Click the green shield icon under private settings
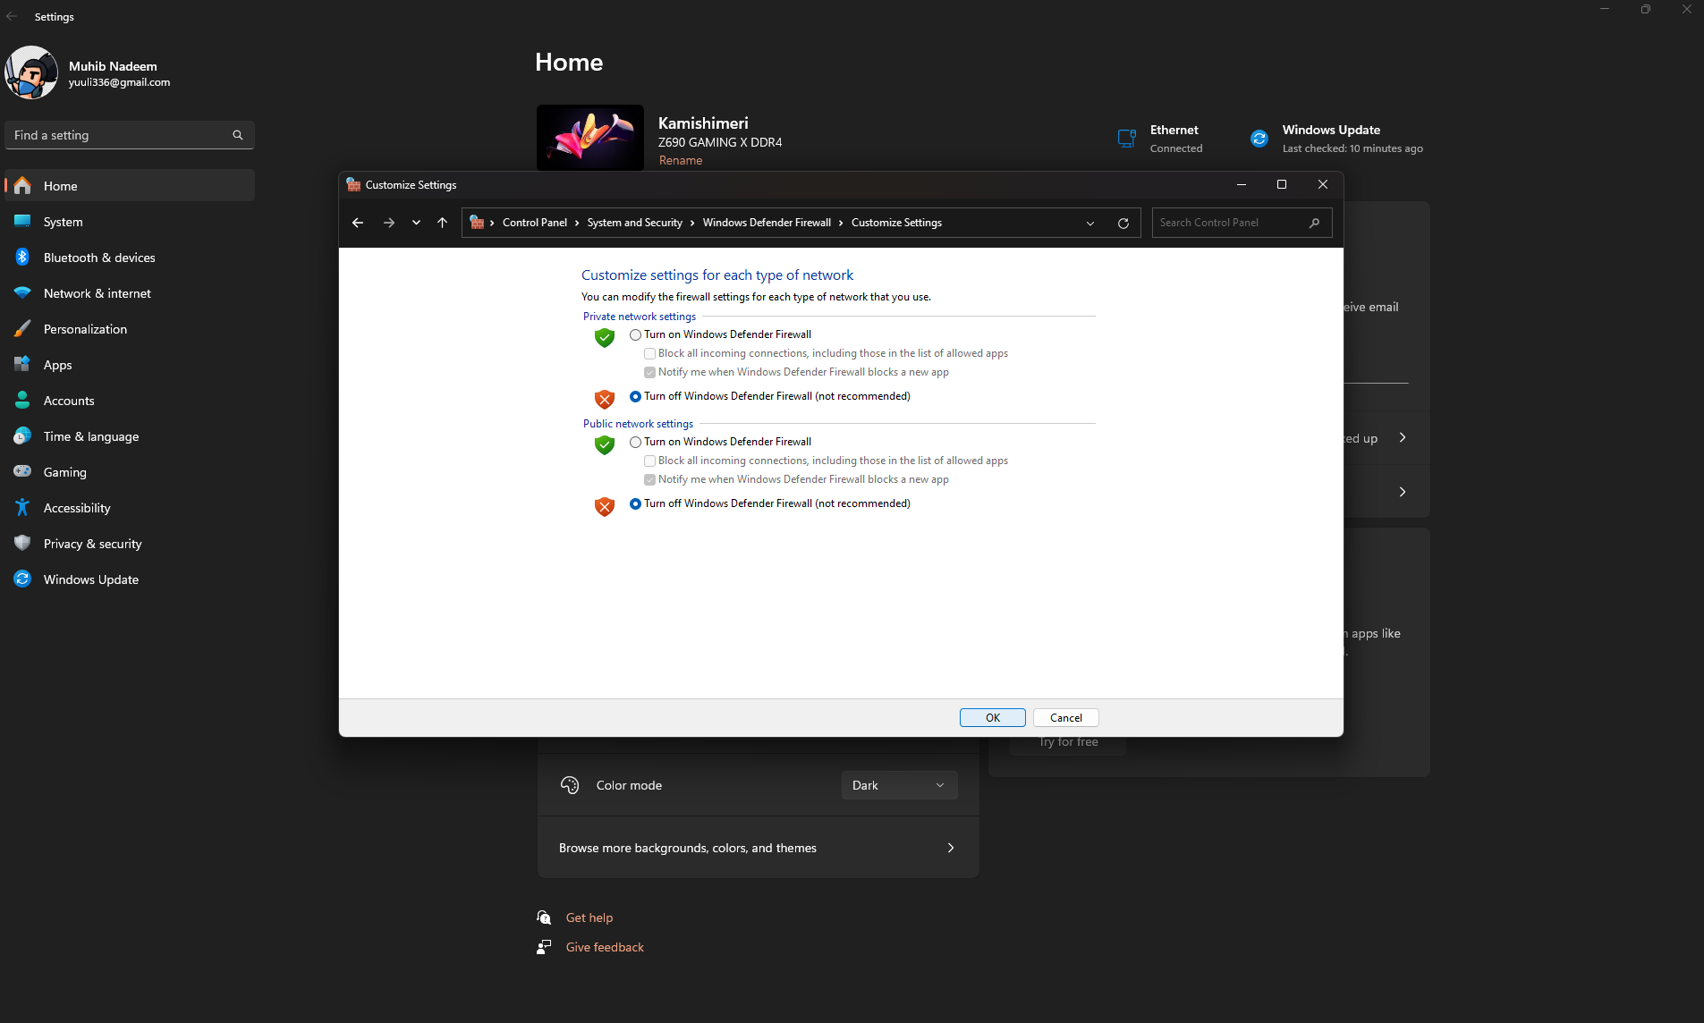 click(605, 337)
